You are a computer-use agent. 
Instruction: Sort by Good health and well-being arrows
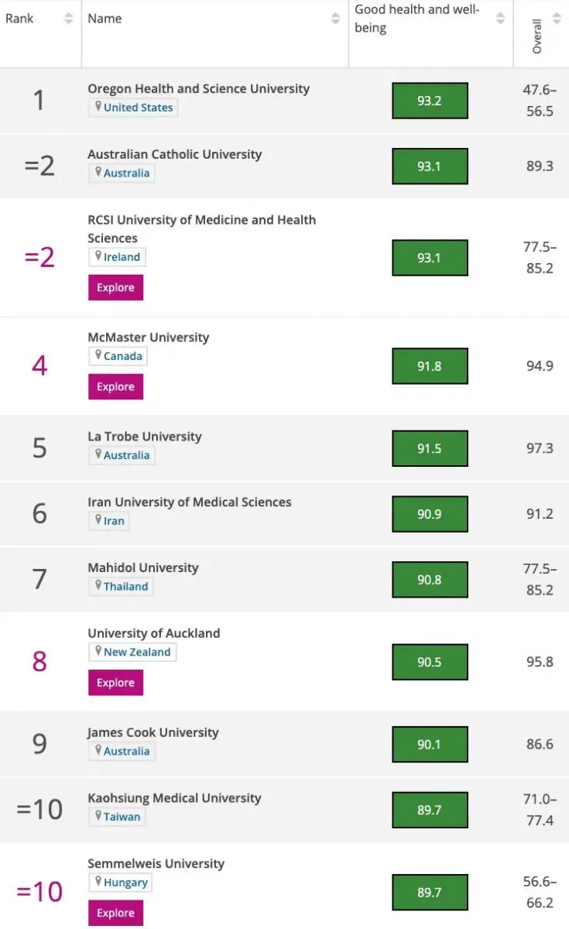(x=500, y=19)
